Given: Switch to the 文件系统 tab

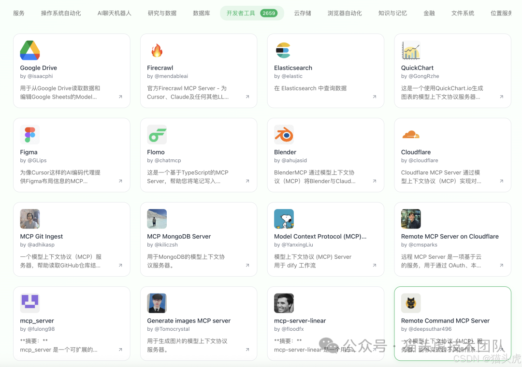Looking at the screenshot, I should [x=463, y=14].
